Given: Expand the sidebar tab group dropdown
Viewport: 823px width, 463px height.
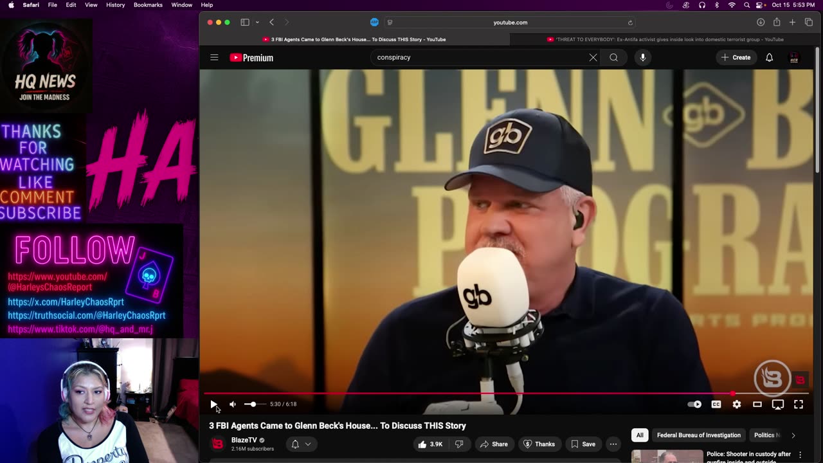Looking at the screenshot, I should coord(257,23).
